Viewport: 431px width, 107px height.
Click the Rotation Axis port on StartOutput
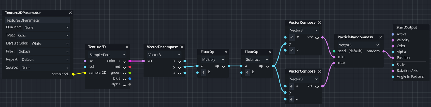393,71
